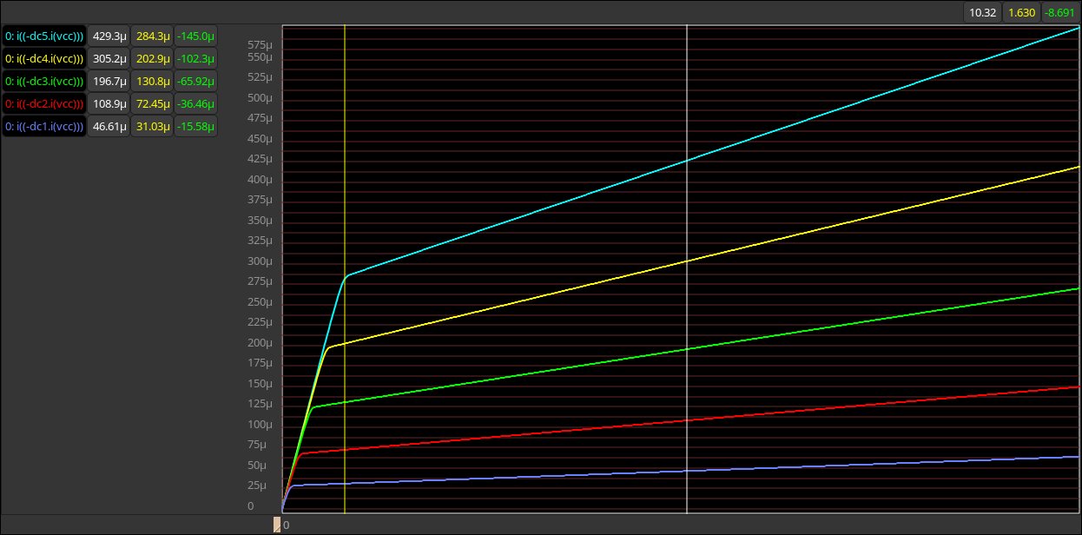Click dc4 white cursor reading 305.2µ
Screen dimensions: 1082x535
pyautogui.click(x=109, y=59)
